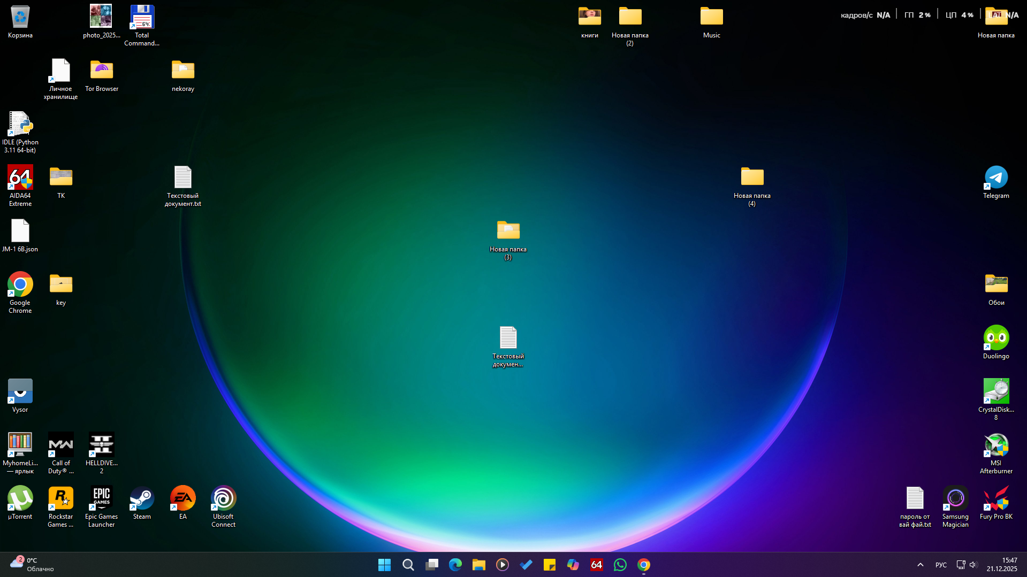
Task: Open the Личное хранилище shortcut
Action: coord(60,79)
